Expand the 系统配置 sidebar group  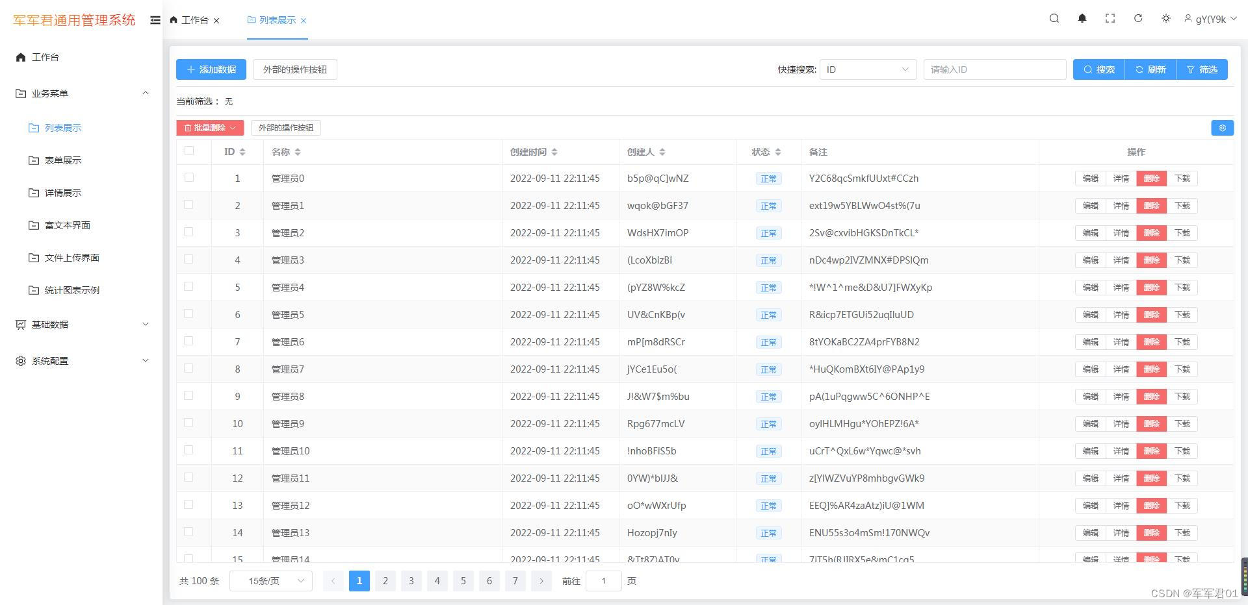[x=81, y=361]
